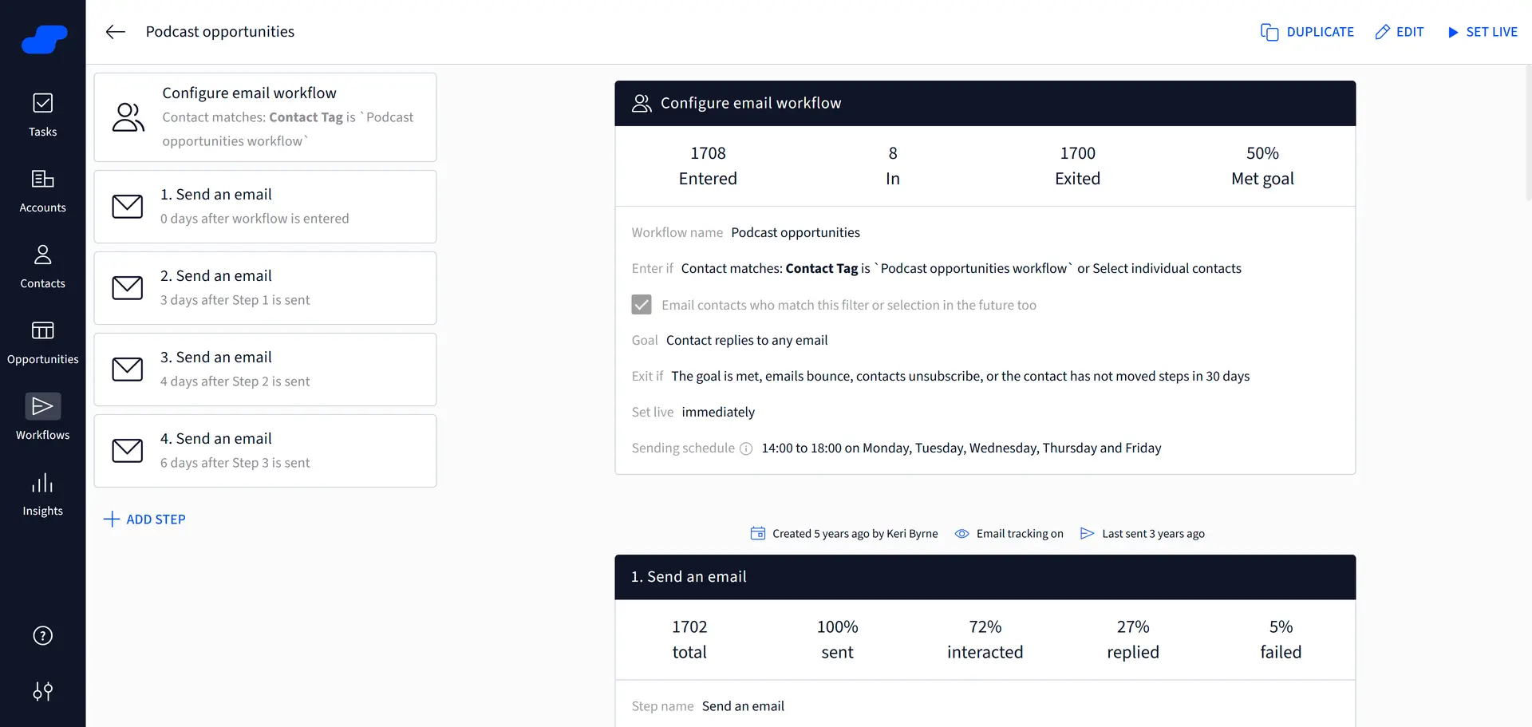Click the back arrow beside Podcast opportunities
This screenshot has height=727, width=1532.
click(x=115, y=32)
